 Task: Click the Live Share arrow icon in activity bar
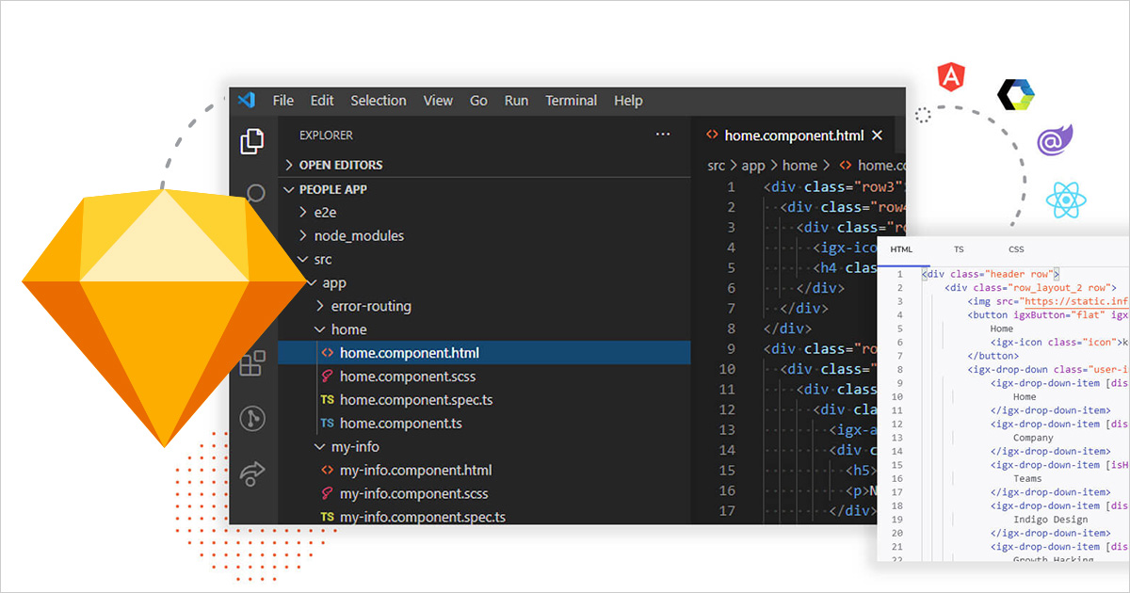(x=251, y=473)
